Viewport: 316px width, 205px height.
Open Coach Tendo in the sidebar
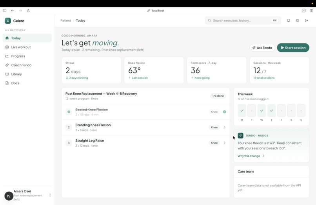point(27,65)
